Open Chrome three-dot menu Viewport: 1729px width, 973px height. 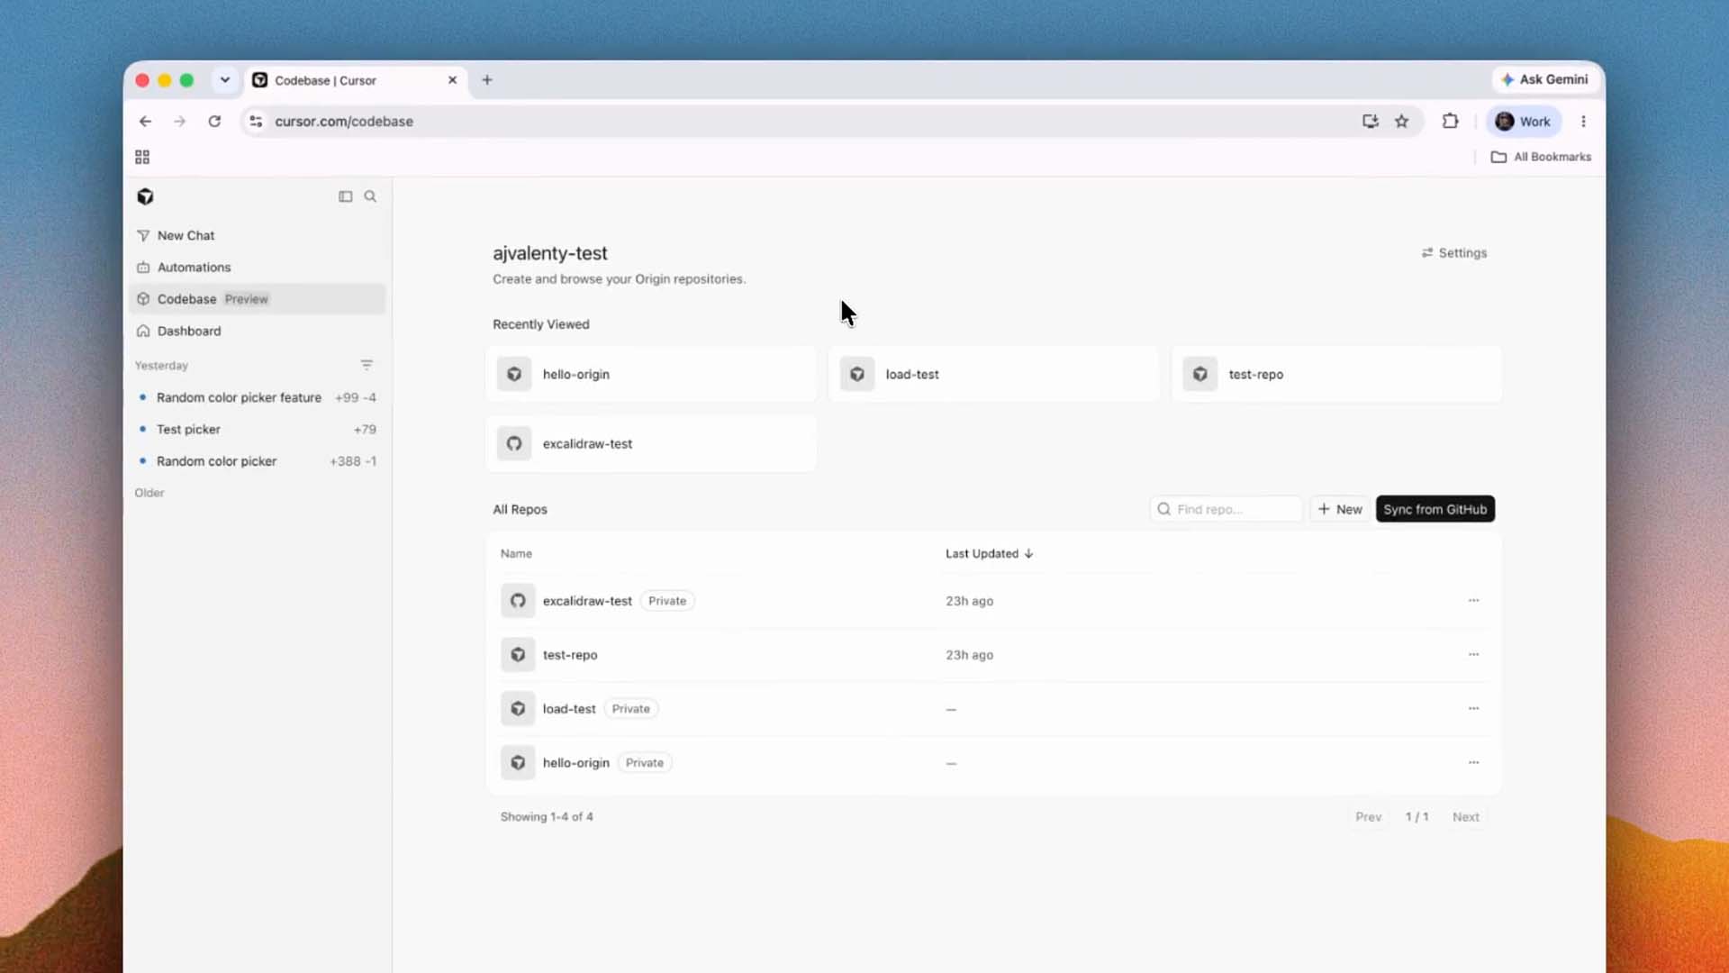(x=1583, y=122)
